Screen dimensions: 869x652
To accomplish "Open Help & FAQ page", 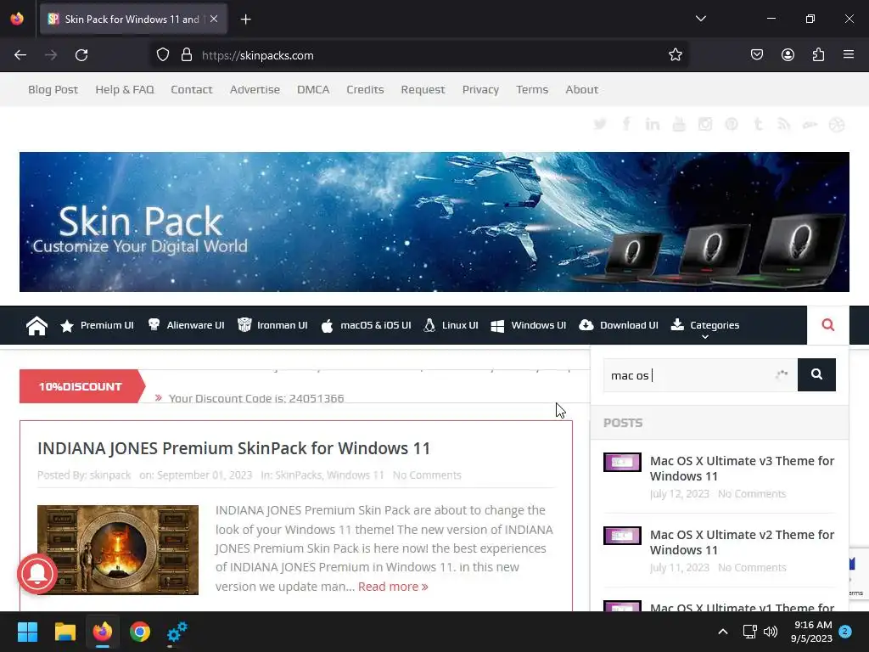I will point(125,89).
